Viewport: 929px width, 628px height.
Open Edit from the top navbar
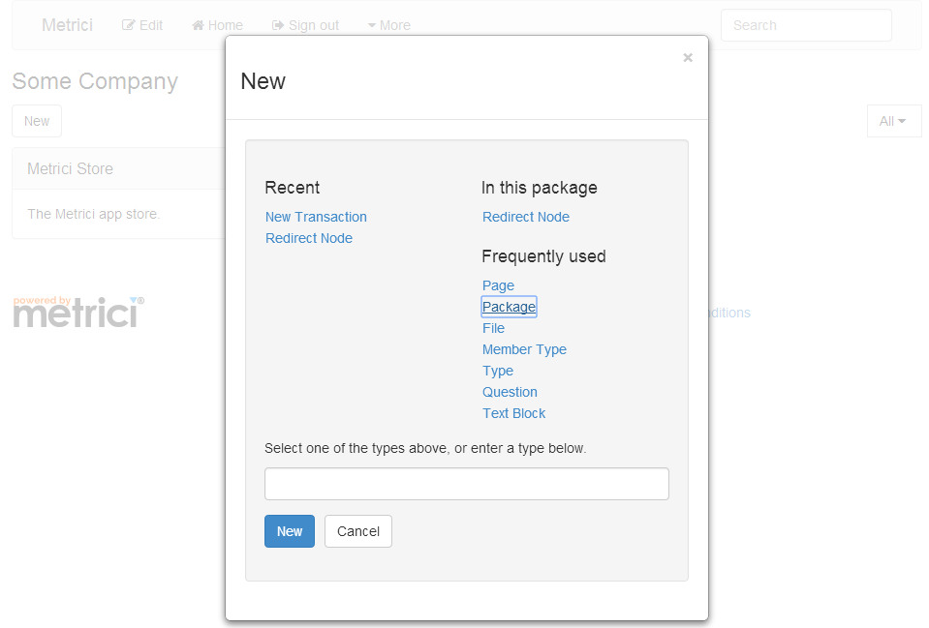(x=142, y=25)
